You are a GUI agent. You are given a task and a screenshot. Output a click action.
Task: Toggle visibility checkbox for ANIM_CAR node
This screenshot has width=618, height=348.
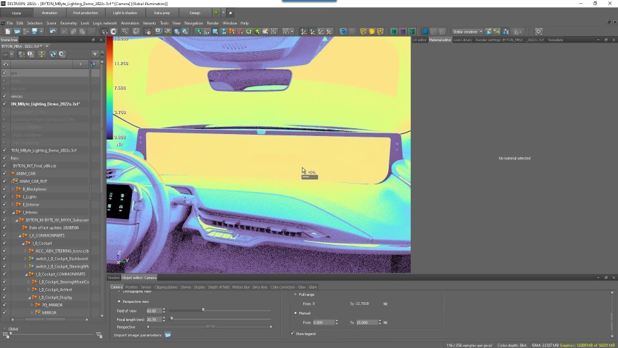(x=4, y=173)
